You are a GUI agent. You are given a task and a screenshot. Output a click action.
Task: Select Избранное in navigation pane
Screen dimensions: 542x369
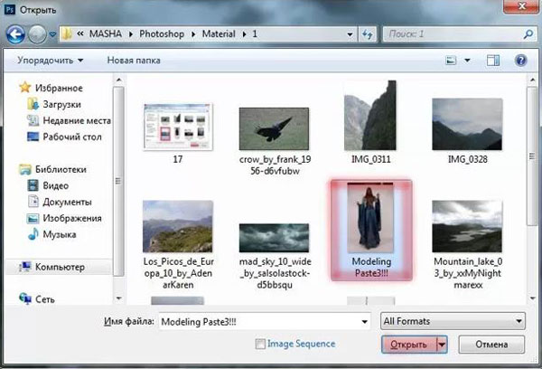(x=59, y=88)
